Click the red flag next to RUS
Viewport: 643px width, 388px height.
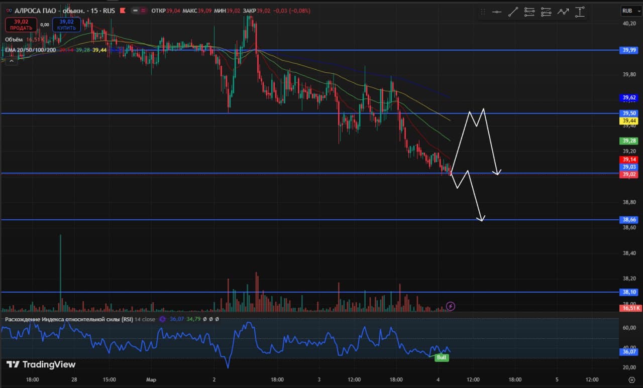[122, 11]
